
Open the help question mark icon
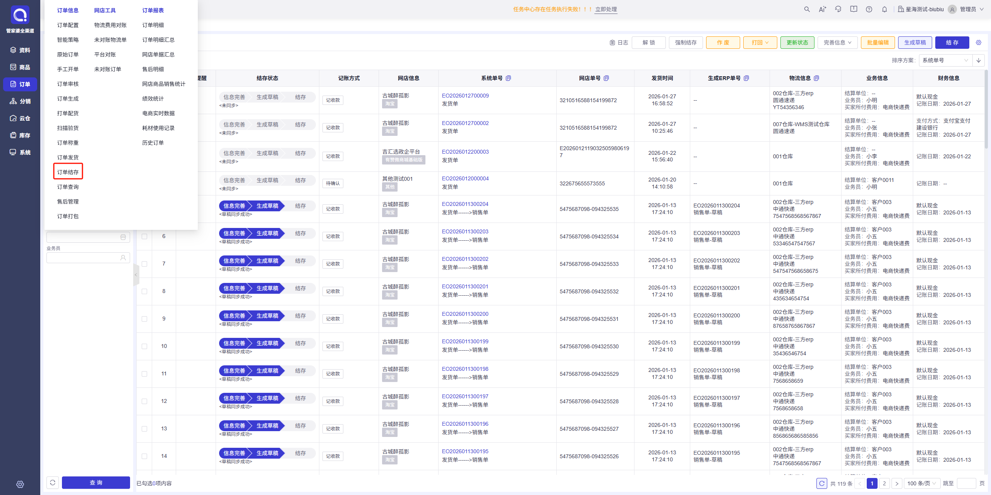869,9
